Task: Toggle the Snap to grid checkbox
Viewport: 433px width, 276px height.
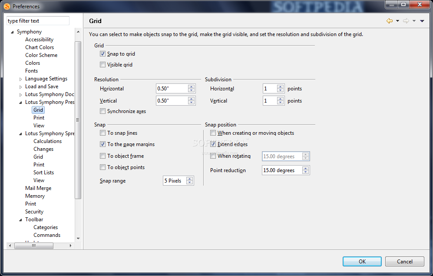Action: pyautogui.click(x=103, y=53)
